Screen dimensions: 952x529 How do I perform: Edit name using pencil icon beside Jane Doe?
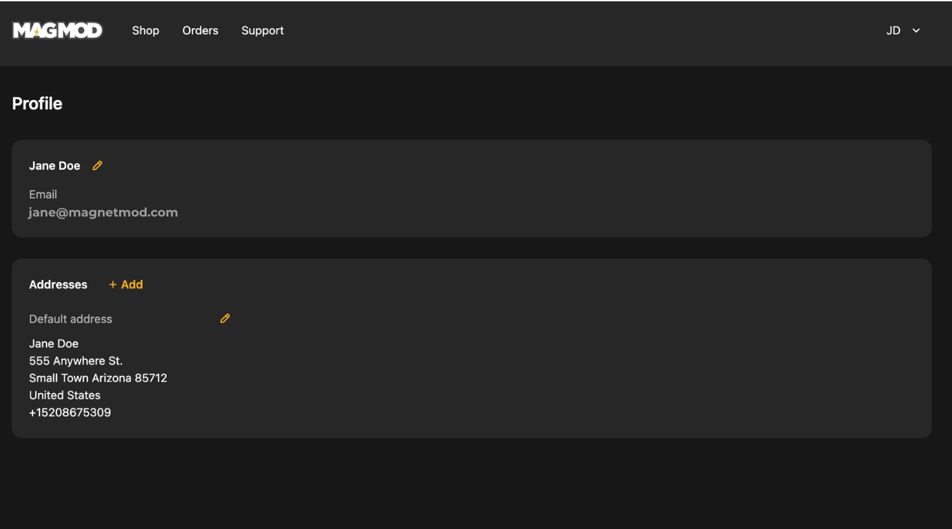click(97, 166)
